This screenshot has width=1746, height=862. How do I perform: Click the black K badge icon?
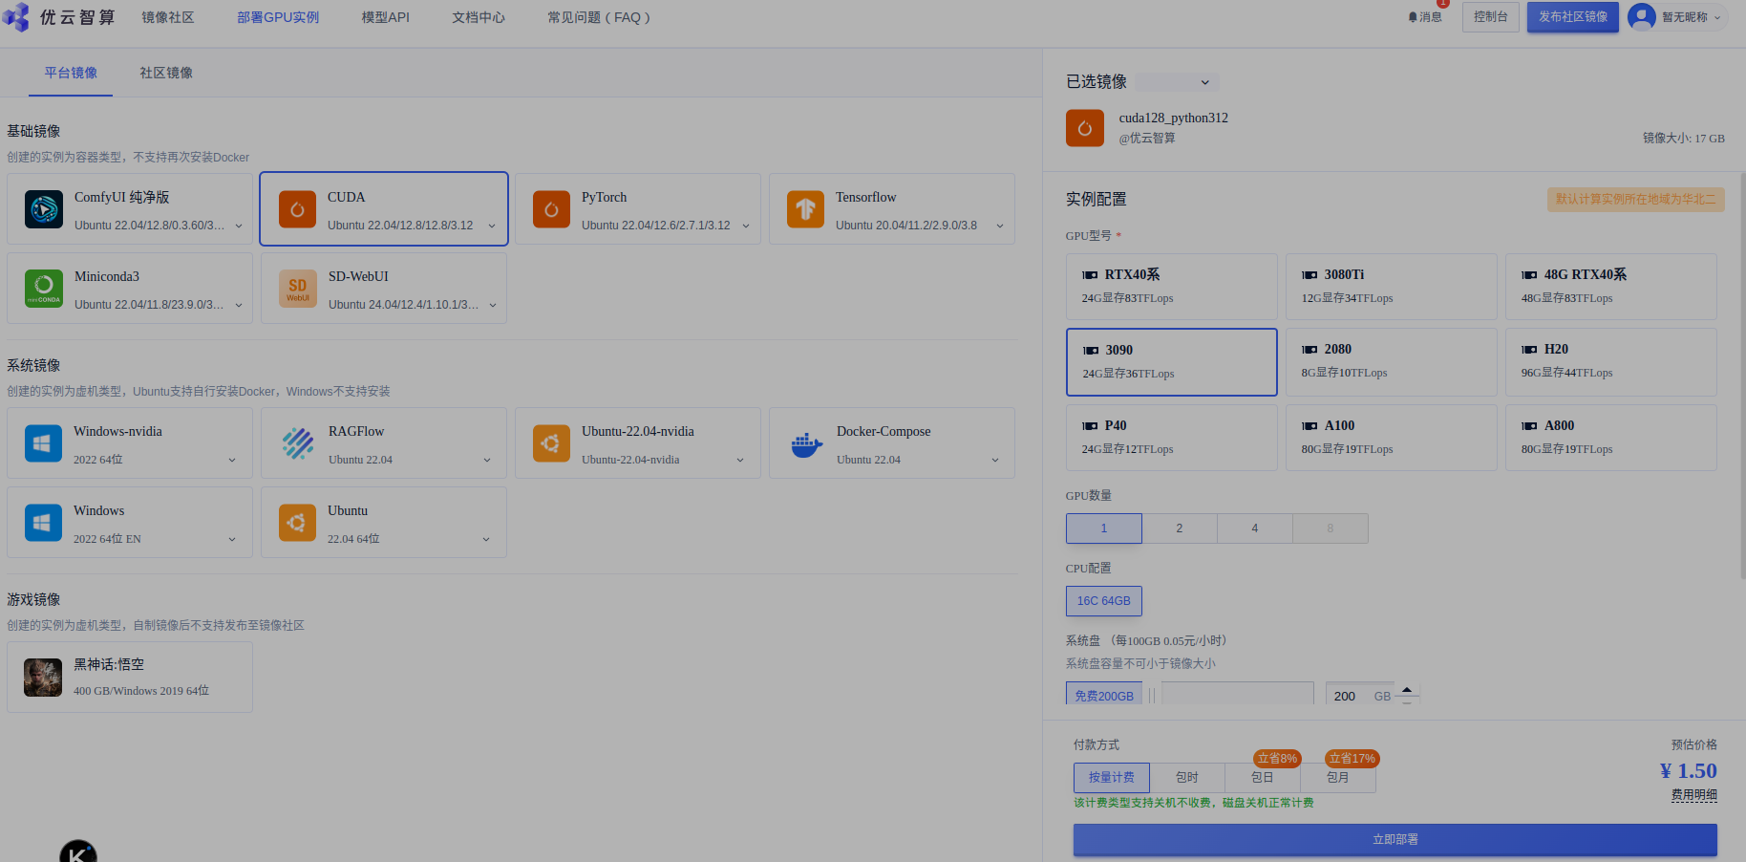click(78, 851)
